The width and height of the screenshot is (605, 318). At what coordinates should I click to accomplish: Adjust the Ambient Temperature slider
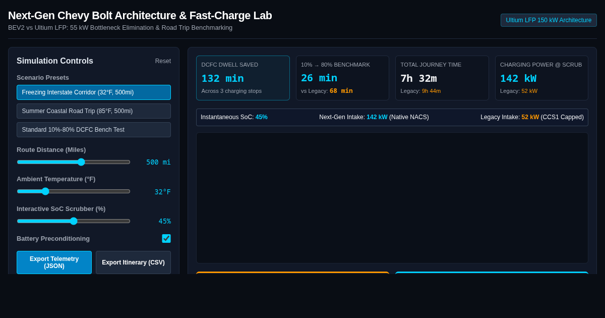74,191
